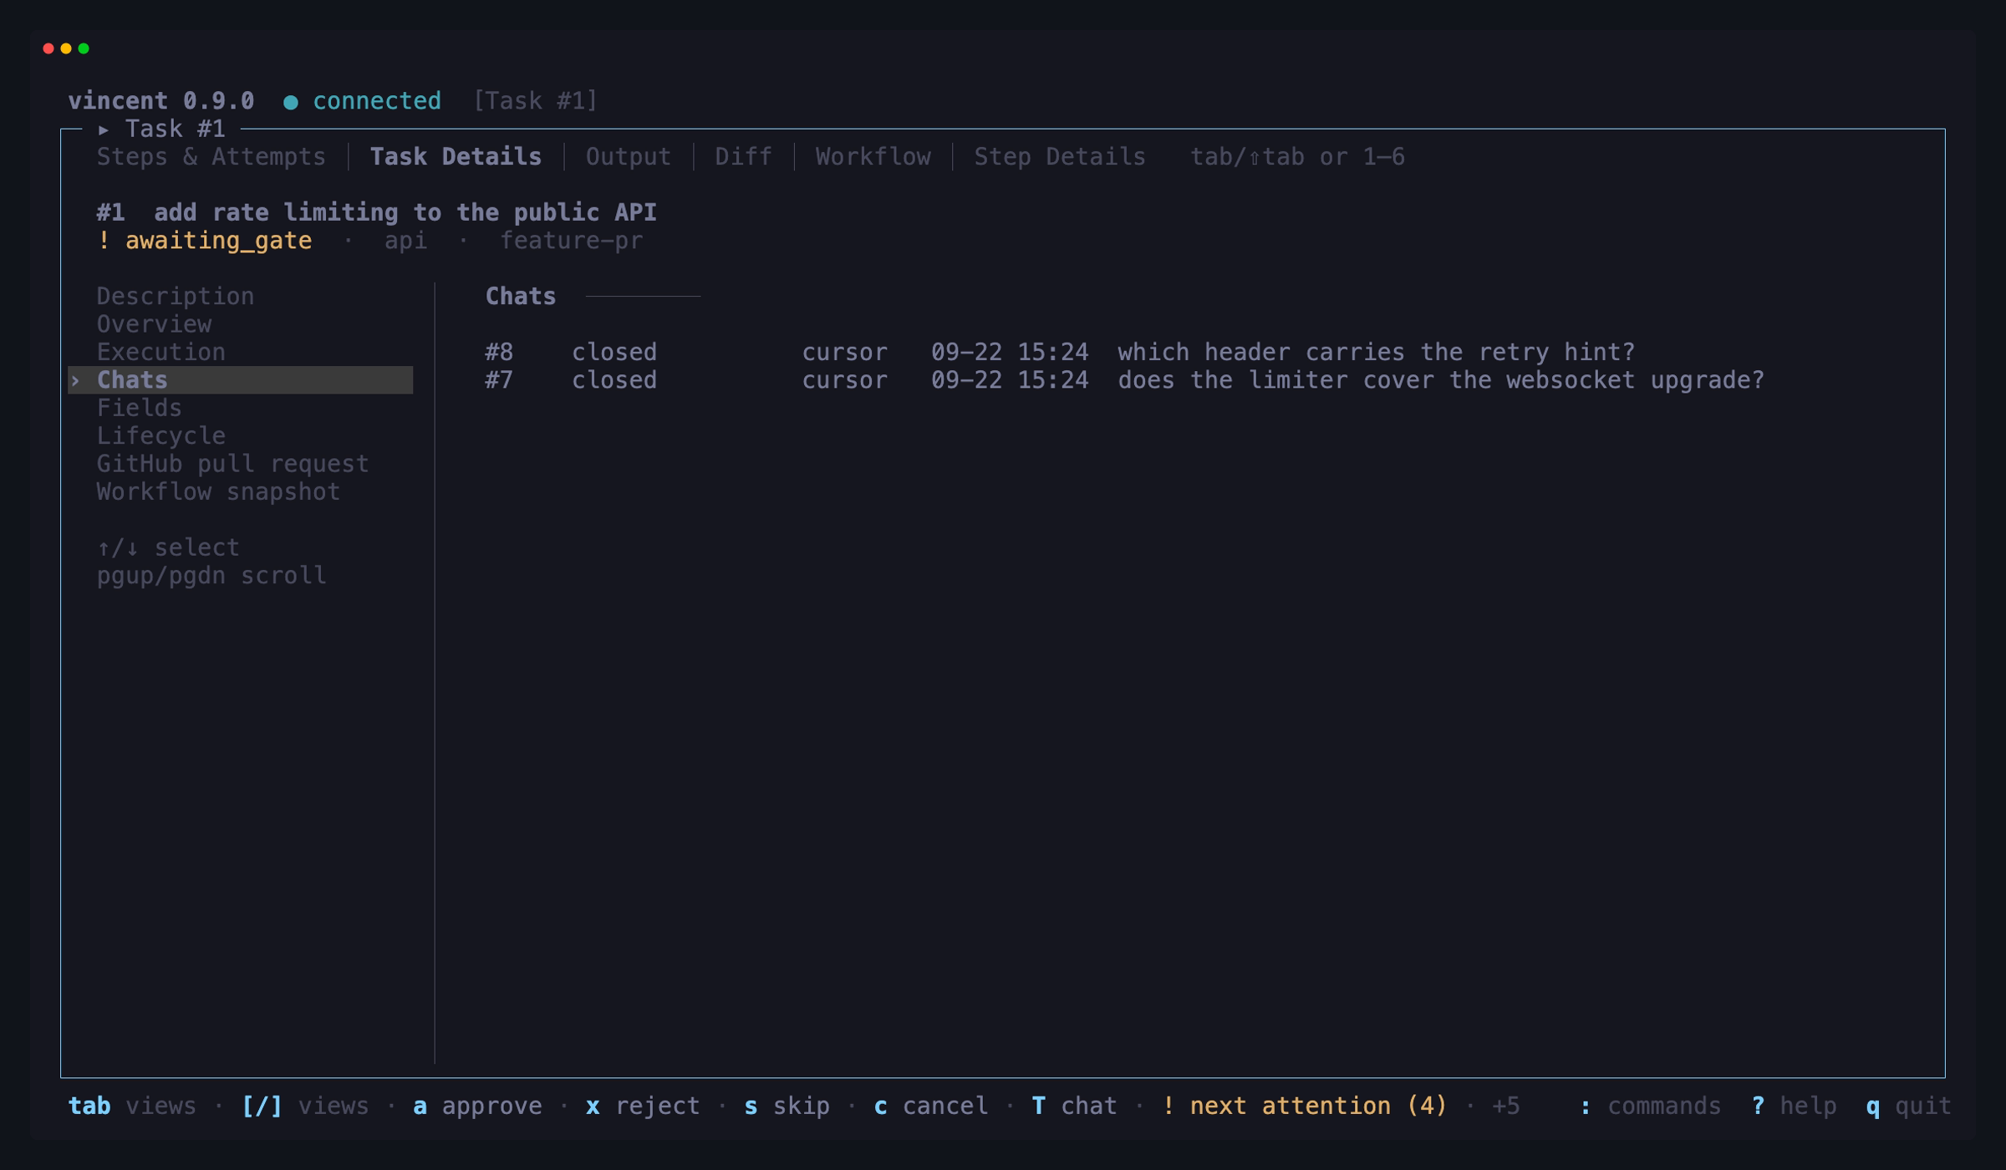
Task: Open help with the ? hint
Action: pyautogui.click(x=1793, y=1106)
